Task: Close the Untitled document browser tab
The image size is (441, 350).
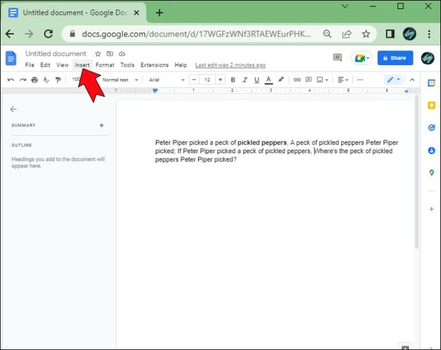Action: 136,13
